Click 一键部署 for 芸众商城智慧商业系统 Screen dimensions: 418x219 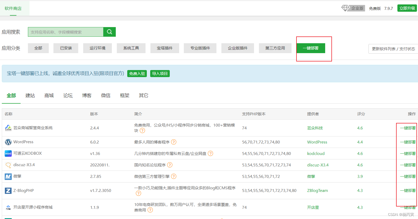[408, 128]
